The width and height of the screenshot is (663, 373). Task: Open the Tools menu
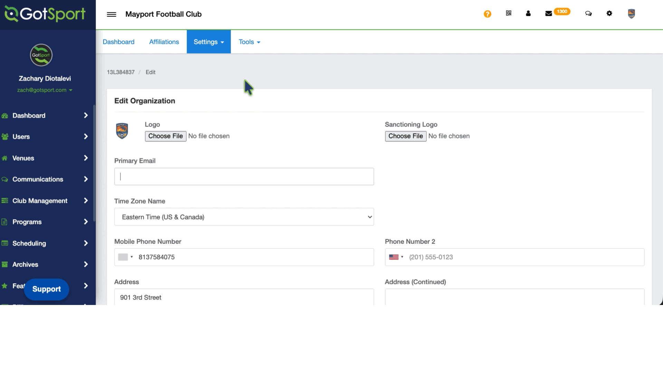click(x=249, y=42)
